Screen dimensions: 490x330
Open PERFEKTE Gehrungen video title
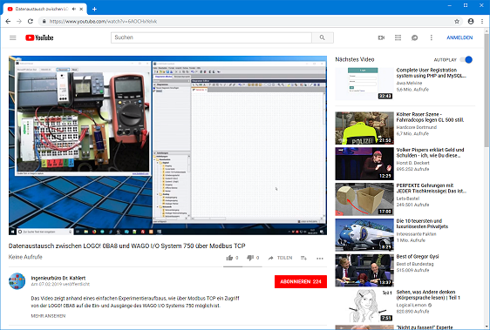point(432,188)
